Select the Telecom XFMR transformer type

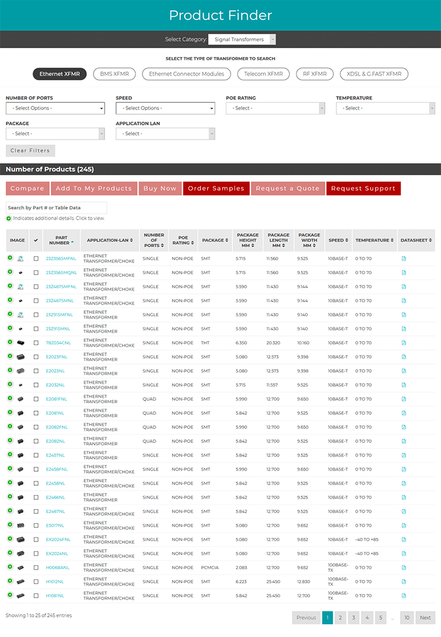coord(264,74)
